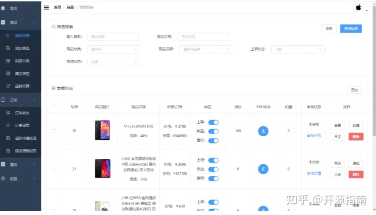Open the 上架状态 dropdown
This screenshot has height=215, width=376.
pos(298,49)
